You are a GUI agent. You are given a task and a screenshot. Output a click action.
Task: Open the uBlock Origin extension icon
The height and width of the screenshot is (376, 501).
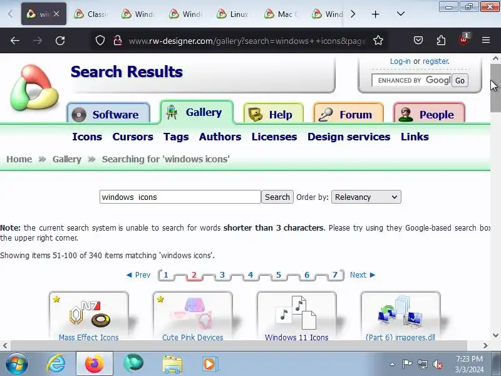pyautogui.click(x=463, y=39)
